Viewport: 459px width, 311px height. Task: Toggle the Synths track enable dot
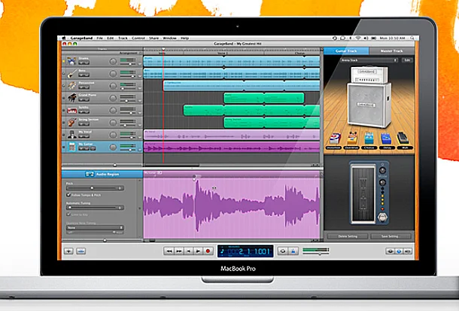point(63,111)
